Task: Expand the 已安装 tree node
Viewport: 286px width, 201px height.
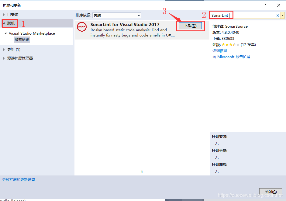Action: (4, 15)
